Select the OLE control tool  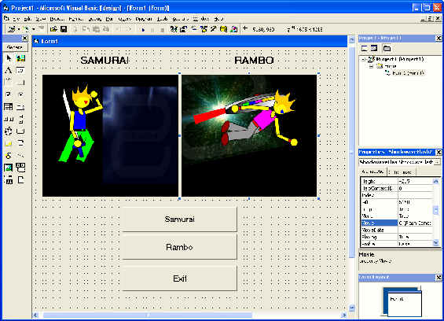(x=8, y=180)
